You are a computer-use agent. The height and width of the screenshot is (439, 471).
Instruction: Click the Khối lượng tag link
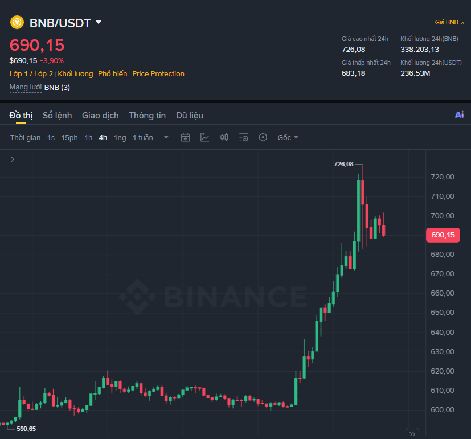(x=75, y=74)
